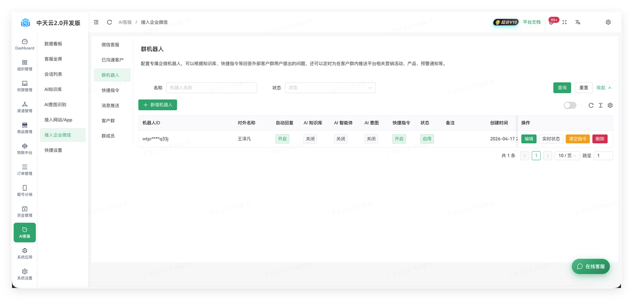Open the 10 / 页 page size dropdown

[x=567, y=155]
